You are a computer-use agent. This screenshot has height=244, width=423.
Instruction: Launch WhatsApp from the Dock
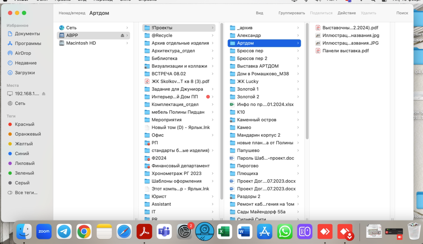click(285, 232)
